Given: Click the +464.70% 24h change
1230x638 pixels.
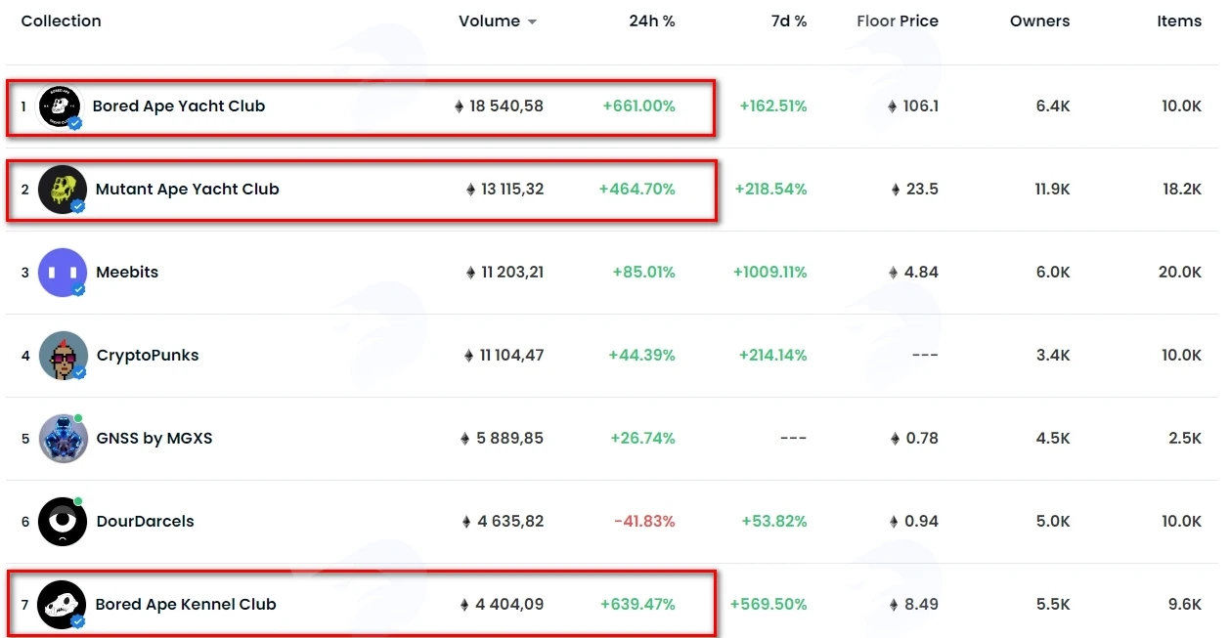Looking at the screenshot, I should 637,190.
